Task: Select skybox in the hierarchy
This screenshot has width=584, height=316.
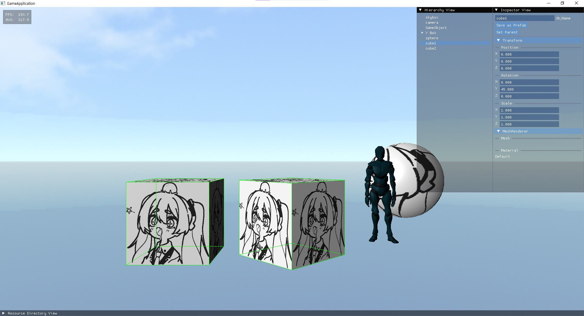Action: [x=432, y=17]
